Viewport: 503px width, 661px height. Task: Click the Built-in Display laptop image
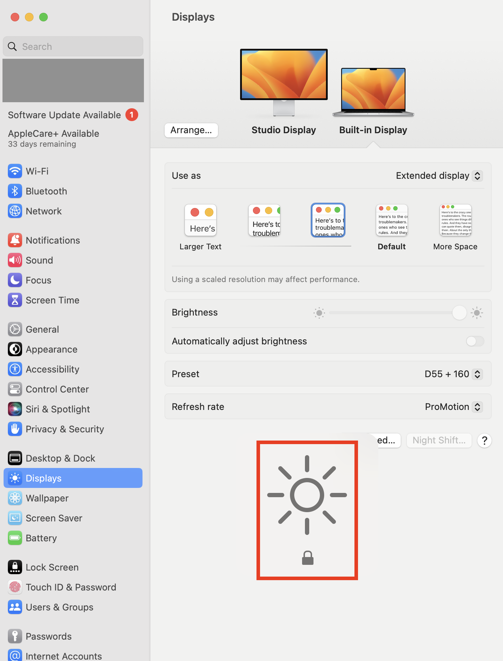(x=373, y=92)
